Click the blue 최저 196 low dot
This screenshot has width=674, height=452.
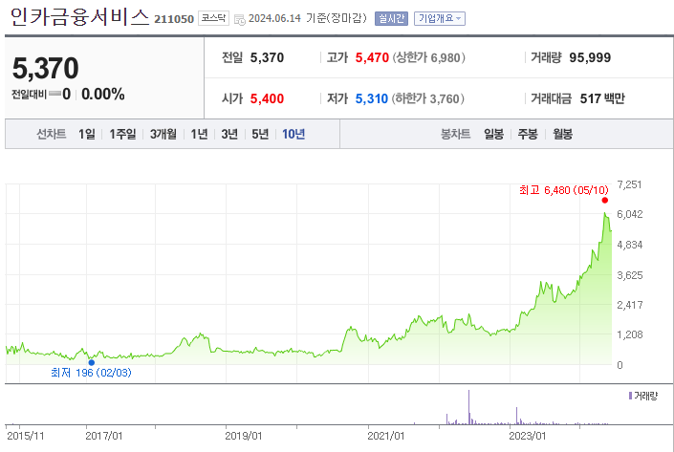click(91, 362)
